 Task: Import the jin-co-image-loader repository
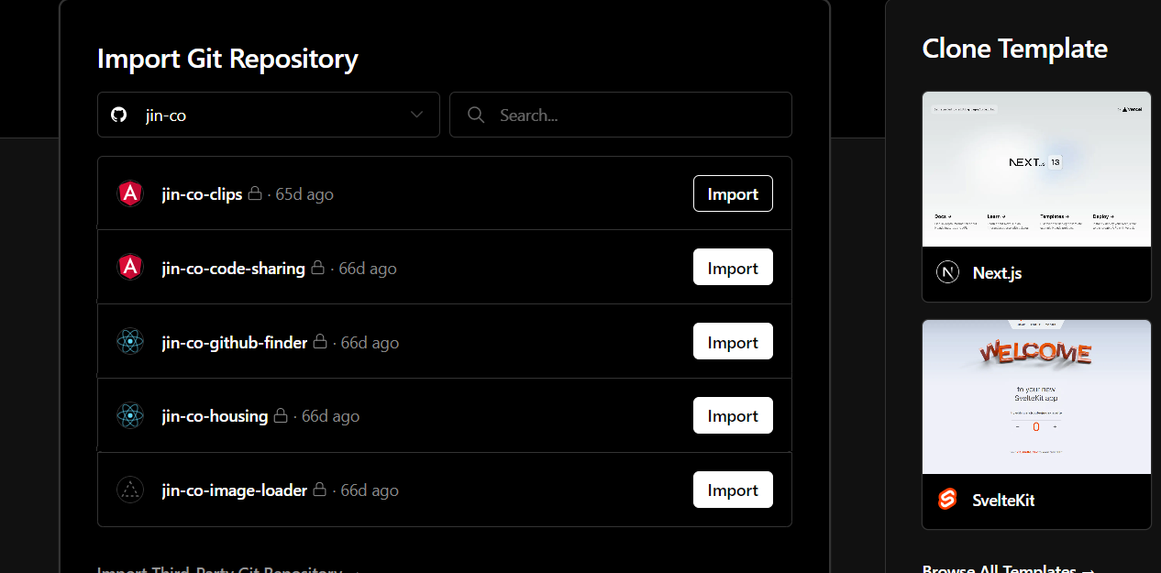[733, 490]
